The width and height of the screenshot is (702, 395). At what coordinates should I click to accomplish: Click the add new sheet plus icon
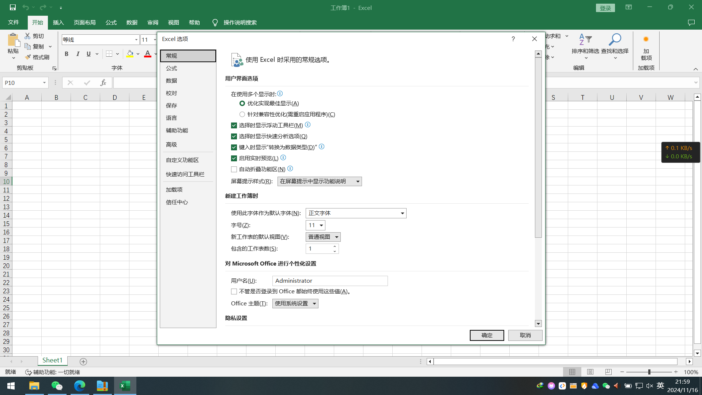83,361
